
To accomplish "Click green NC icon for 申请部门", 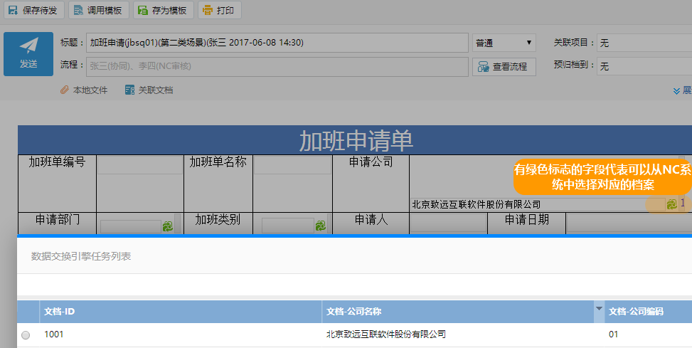I will 168,226.
